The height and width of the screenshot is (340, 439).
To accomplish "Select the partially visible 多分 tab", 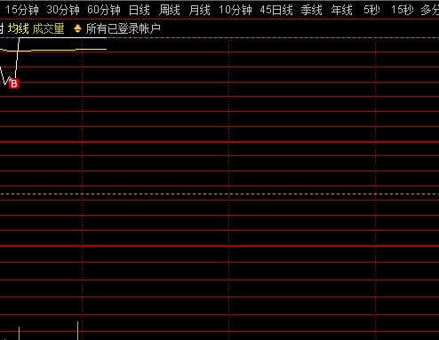I will click(x=430, y=10).
